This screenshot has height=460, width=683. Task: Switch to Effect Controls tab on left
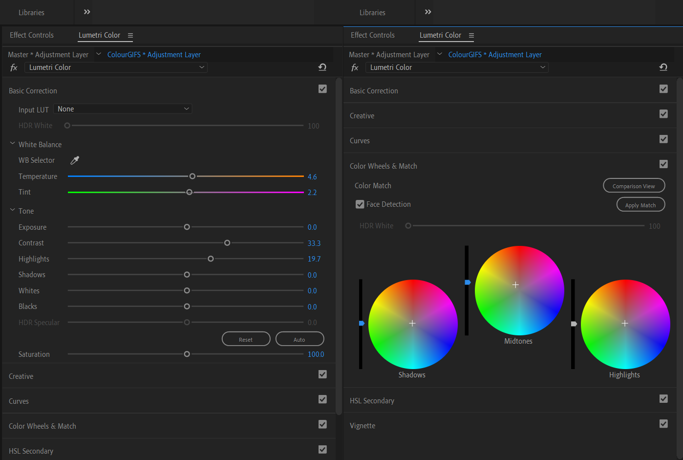coord(32,35)
